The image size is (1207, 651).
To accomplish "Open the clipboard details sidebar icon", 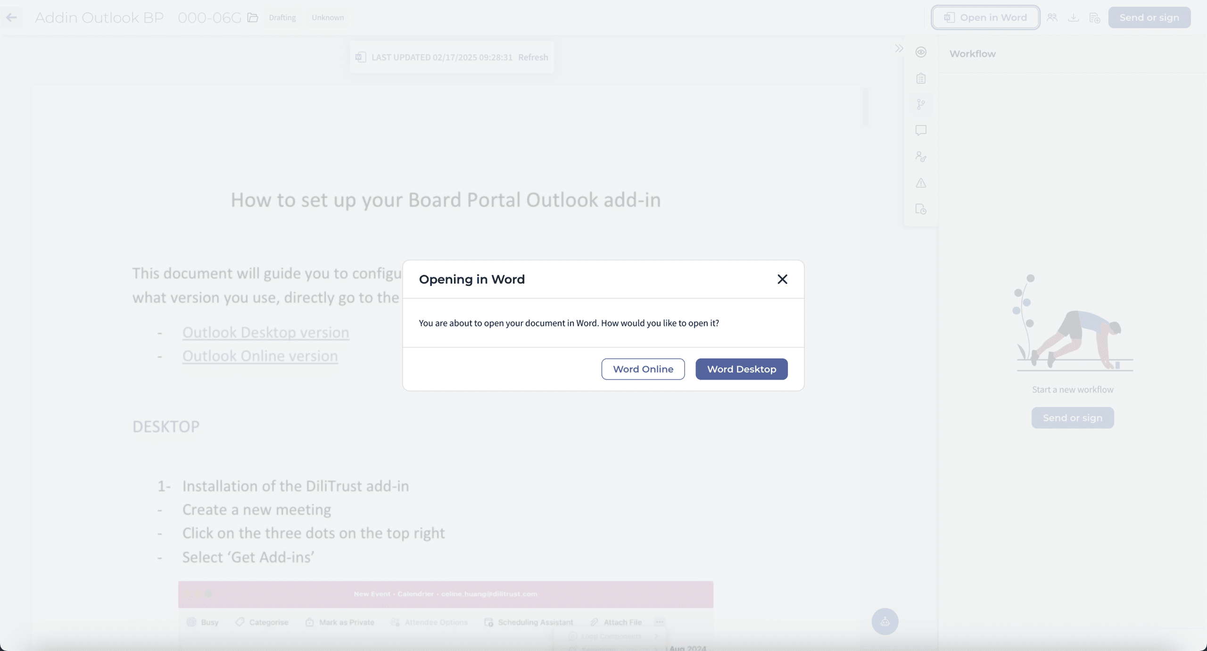I will 921,78.
